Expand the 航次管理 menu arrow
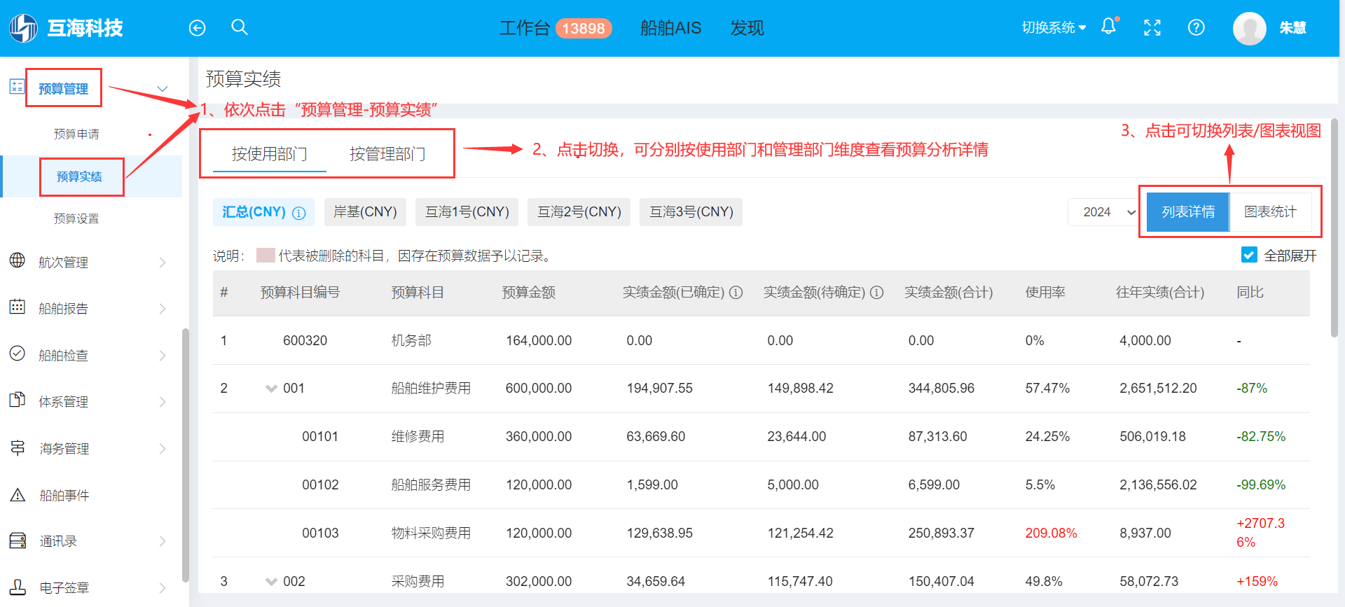Image resolution: width=1345 pixels, height=607 pixels. (x=163, y=263)
